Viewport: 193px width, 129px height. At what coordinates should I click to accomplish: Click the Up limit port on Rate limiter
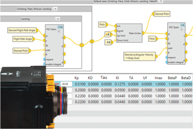click(115, 36)
